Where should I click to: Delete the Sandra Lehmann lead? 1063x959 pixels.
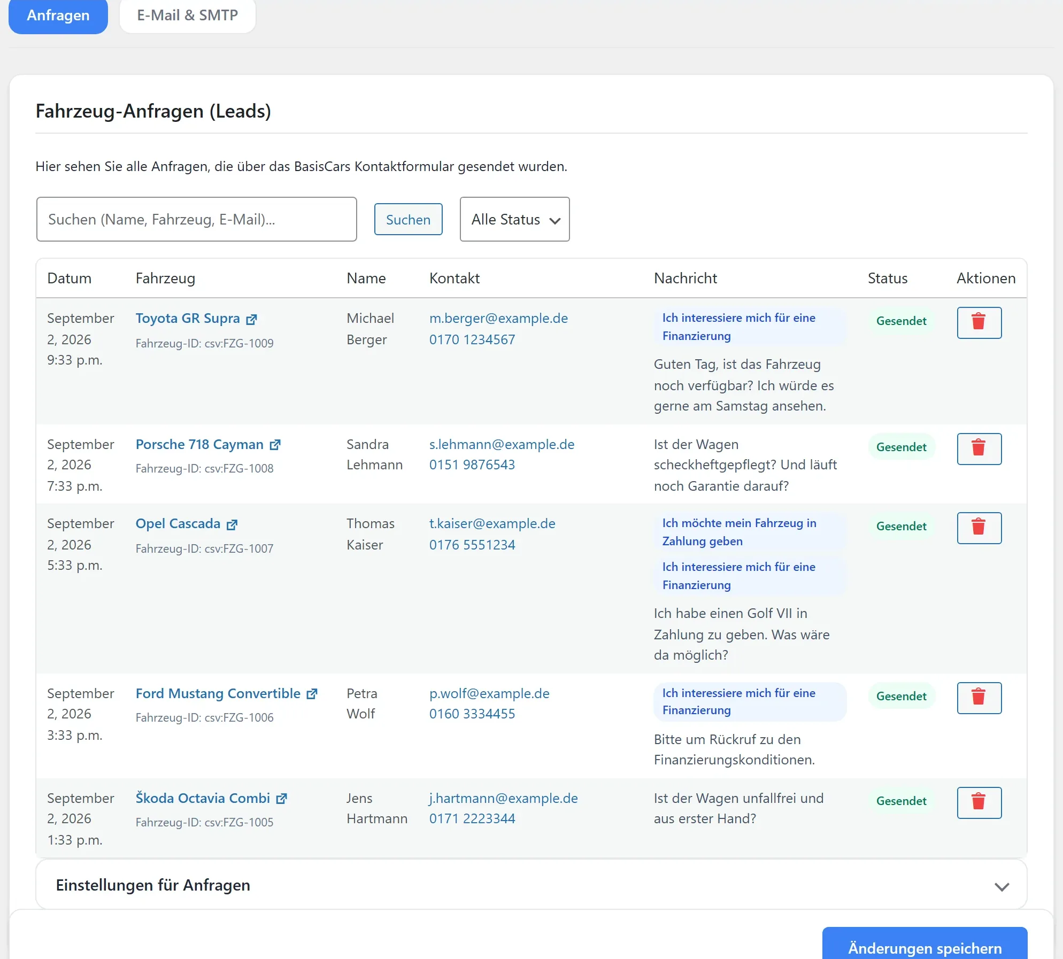979,448
